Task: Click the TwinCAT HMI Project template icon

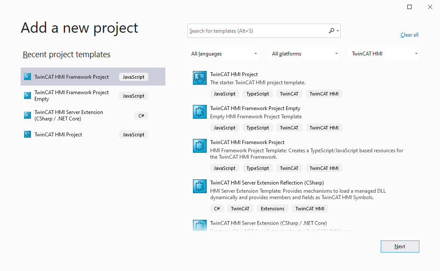Action: [x=200, y=78]
